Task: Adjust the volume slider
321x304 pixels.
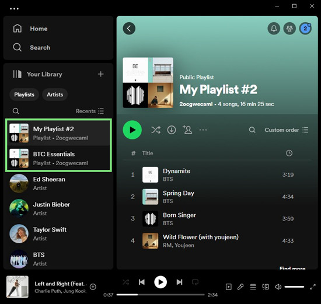Action: [294, 287]
